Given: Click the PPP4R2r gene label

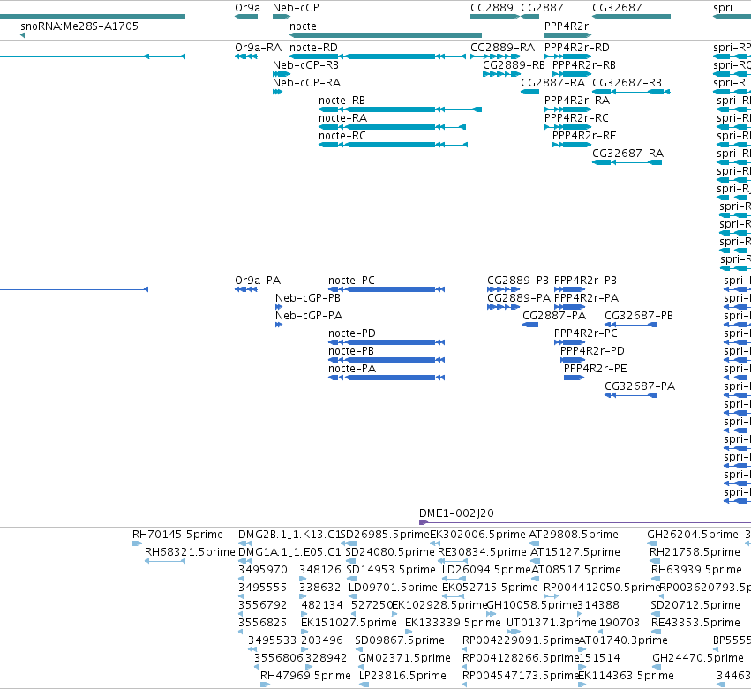Looking at the screenshot, I should click(x=567, y=26).
